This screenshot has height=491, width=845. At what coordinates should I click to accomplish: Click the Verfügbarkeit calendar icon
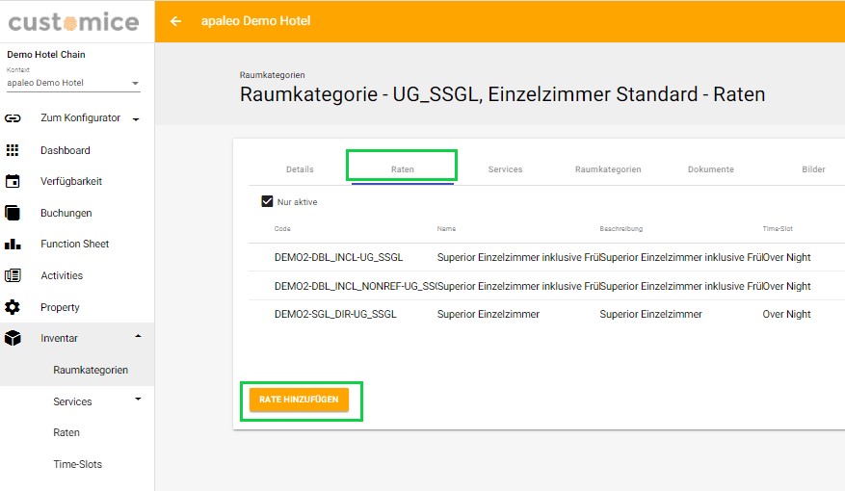click(13, 181)
